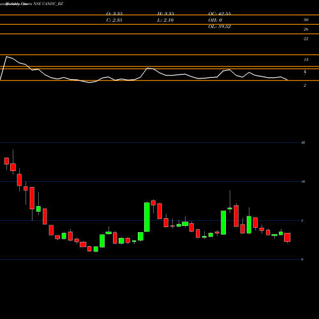Select the low value L: 2.10

tap(165, 20)
